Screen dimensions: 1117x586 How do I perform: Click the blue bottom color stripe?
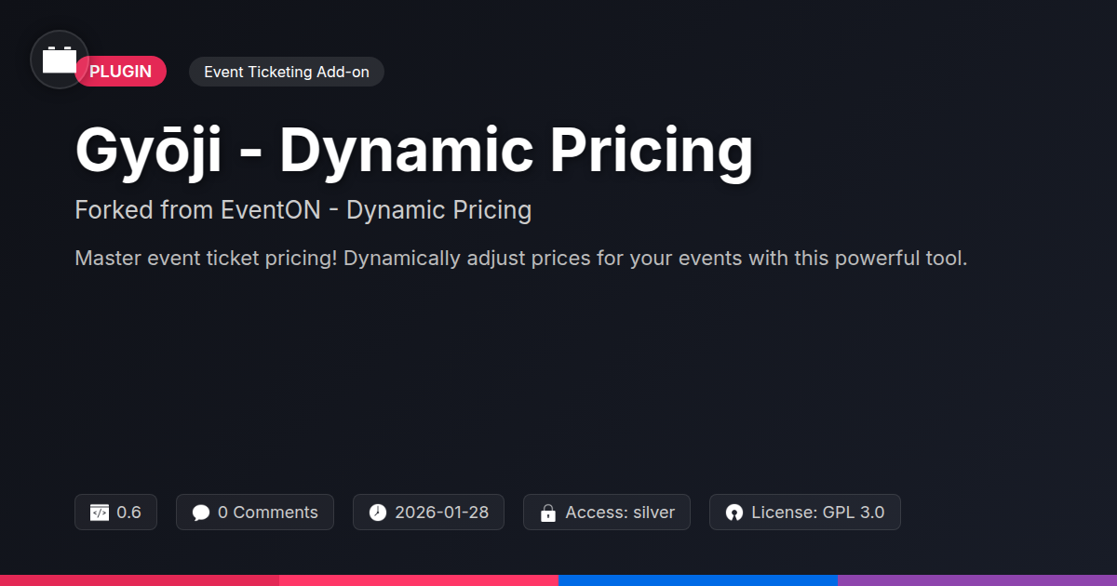(x=698, y=579)
